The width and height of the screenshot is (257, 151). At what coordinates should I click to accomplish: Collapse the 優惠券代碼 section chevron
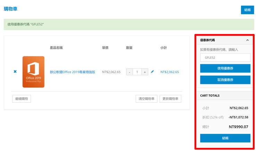(247, 40)
